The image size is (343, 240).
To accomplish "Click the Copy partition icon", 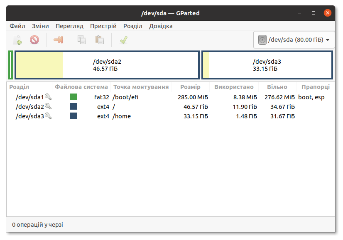I will (x=81, y=40).
